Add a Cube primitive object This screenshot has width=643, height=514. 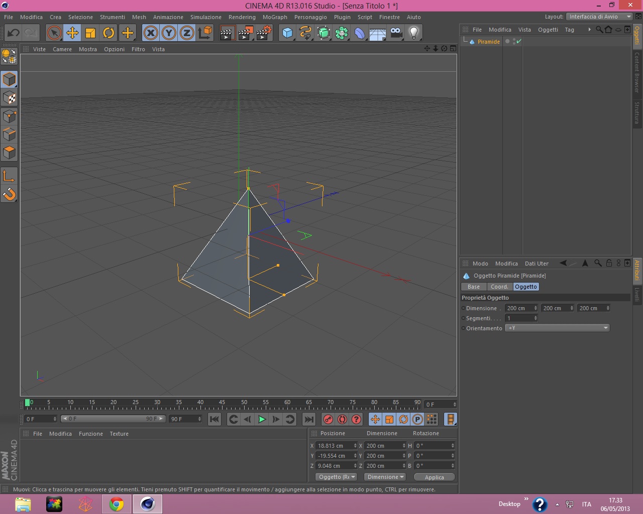point(287,33)
